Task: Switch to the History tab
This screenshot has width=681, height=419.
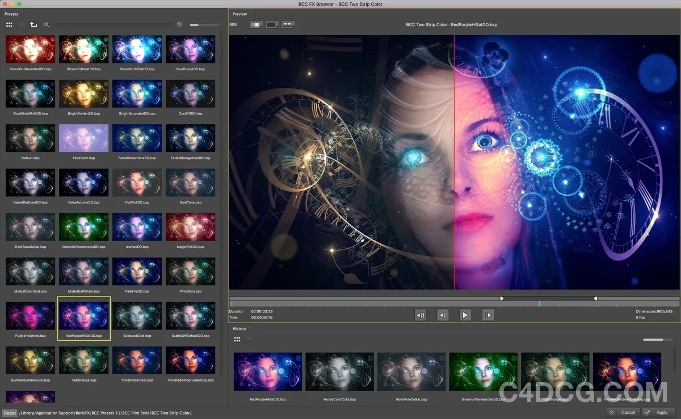Action: click(239, 328)
